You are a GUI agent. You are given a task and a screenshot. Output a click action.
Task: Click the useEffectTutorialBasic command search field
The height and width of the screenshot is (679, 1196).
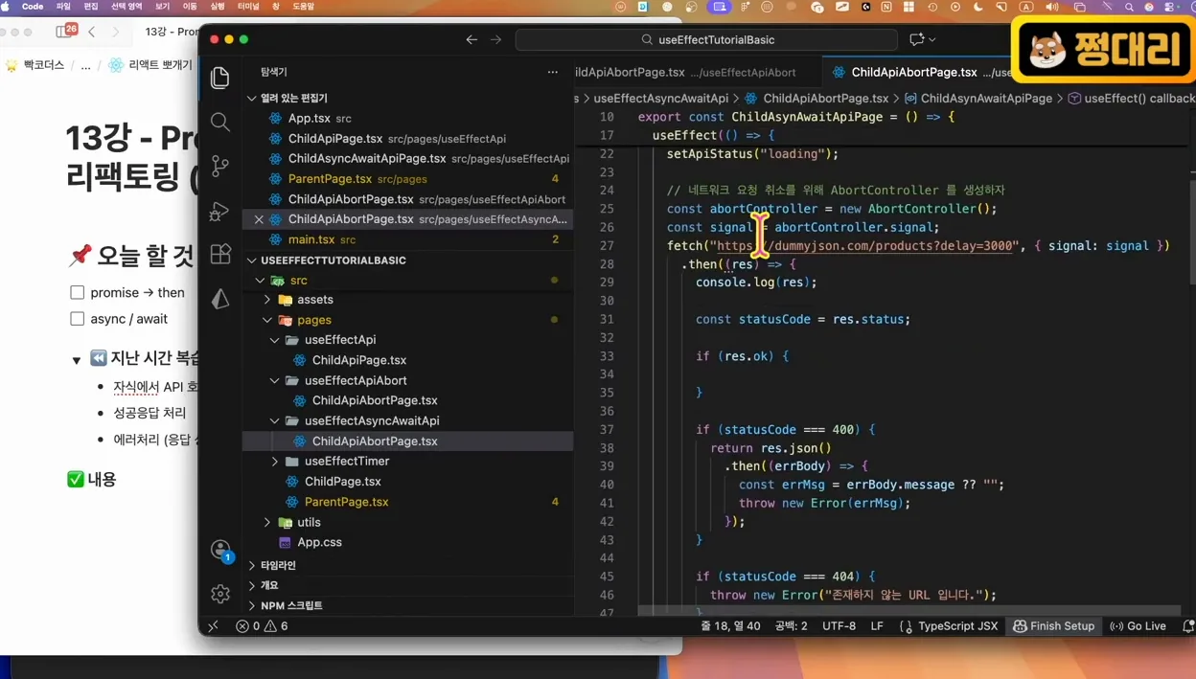pos(707,39)
